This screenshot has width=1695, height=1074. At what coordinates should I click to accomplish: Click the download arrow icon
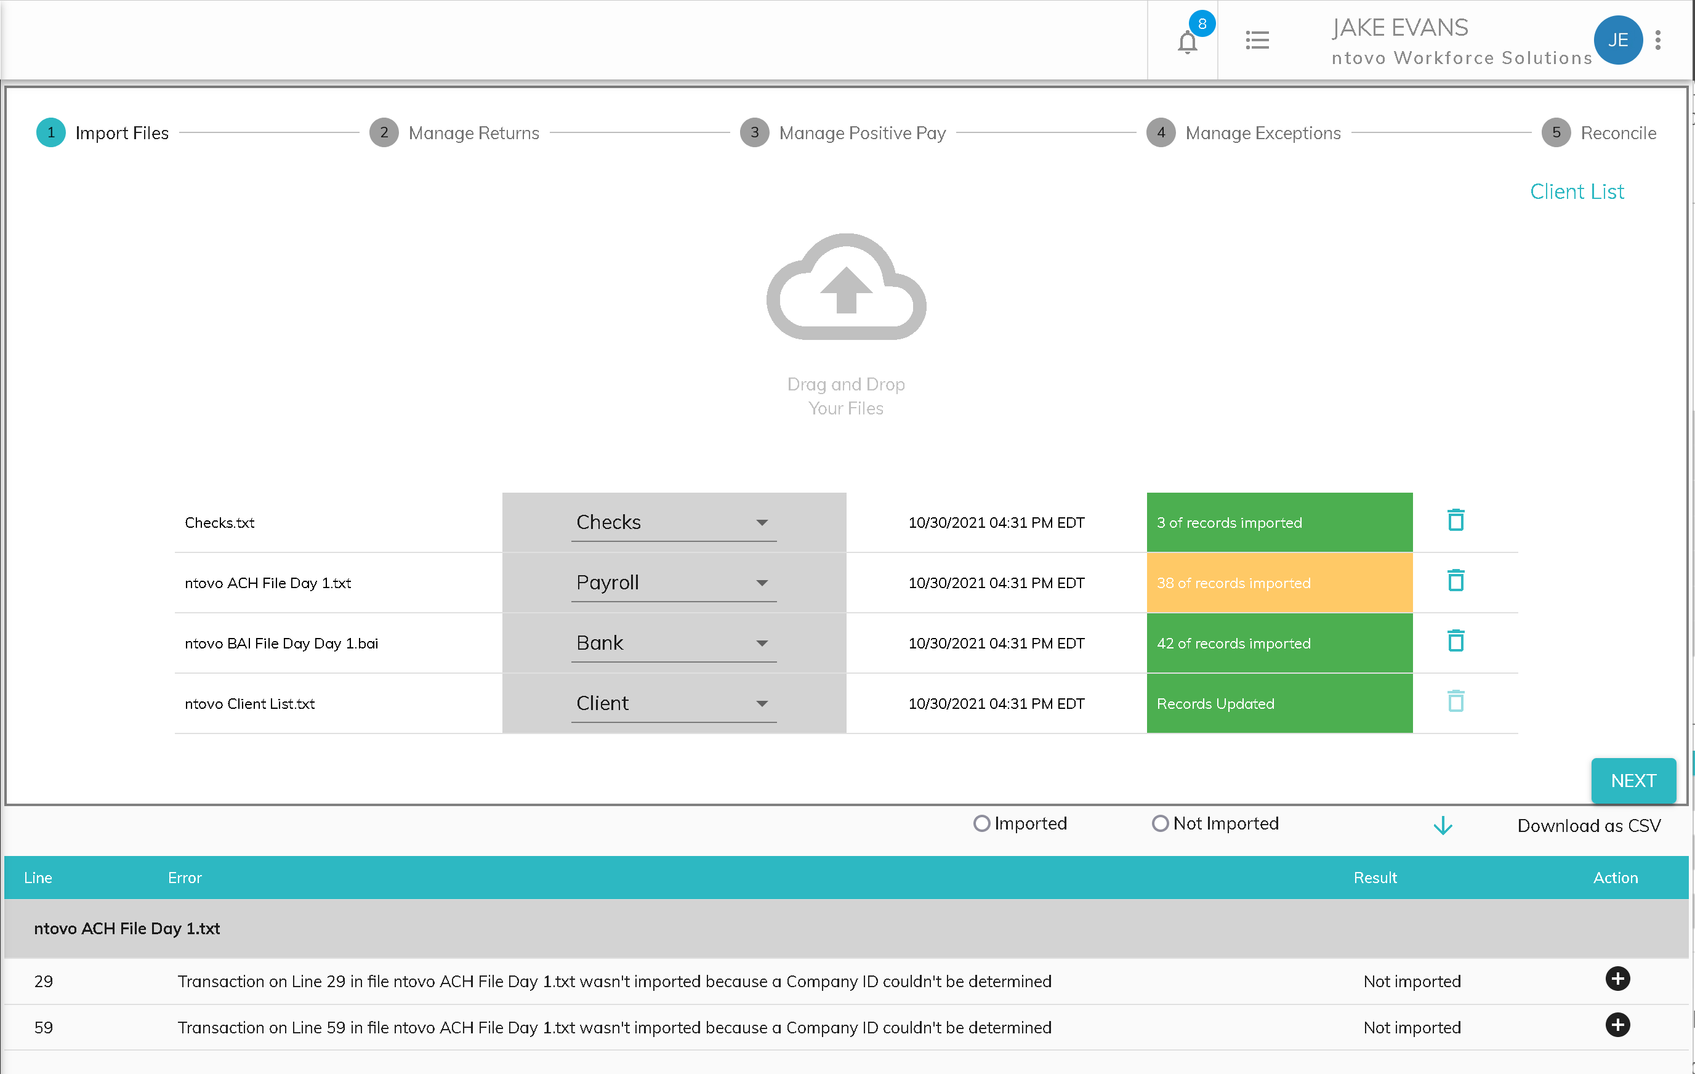tap(1443, 825)
